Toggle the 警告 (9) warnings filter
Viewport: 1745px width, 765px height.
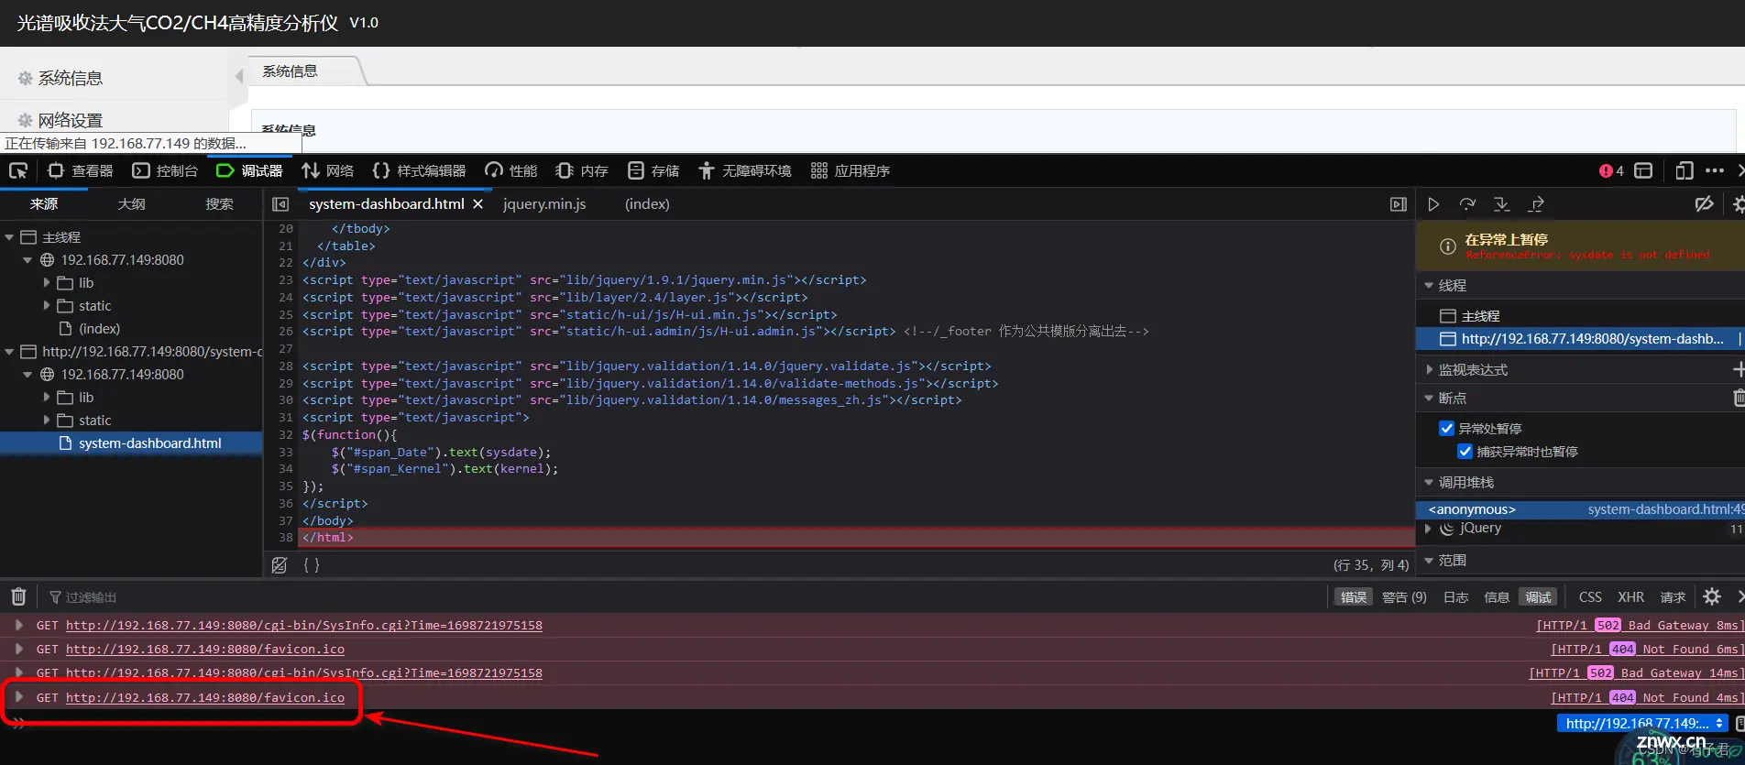pyautogui.click(x=1404, y=597)
